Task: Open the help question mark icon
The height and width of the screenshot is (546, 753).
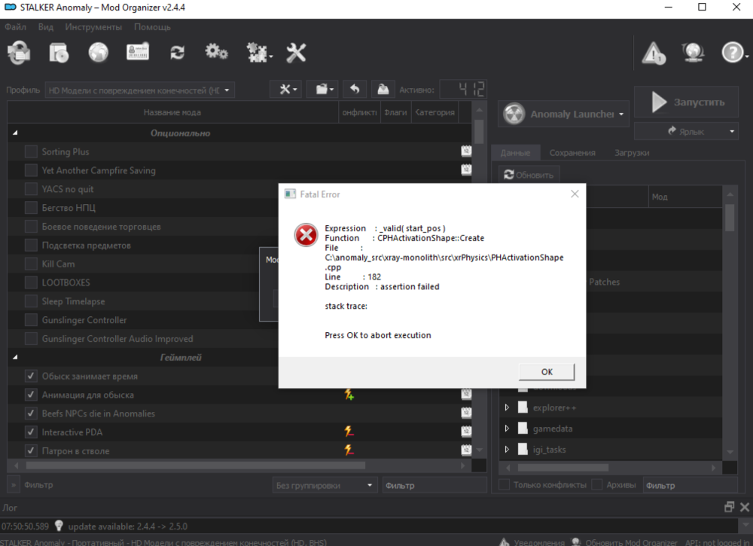Action: point(733,53)
